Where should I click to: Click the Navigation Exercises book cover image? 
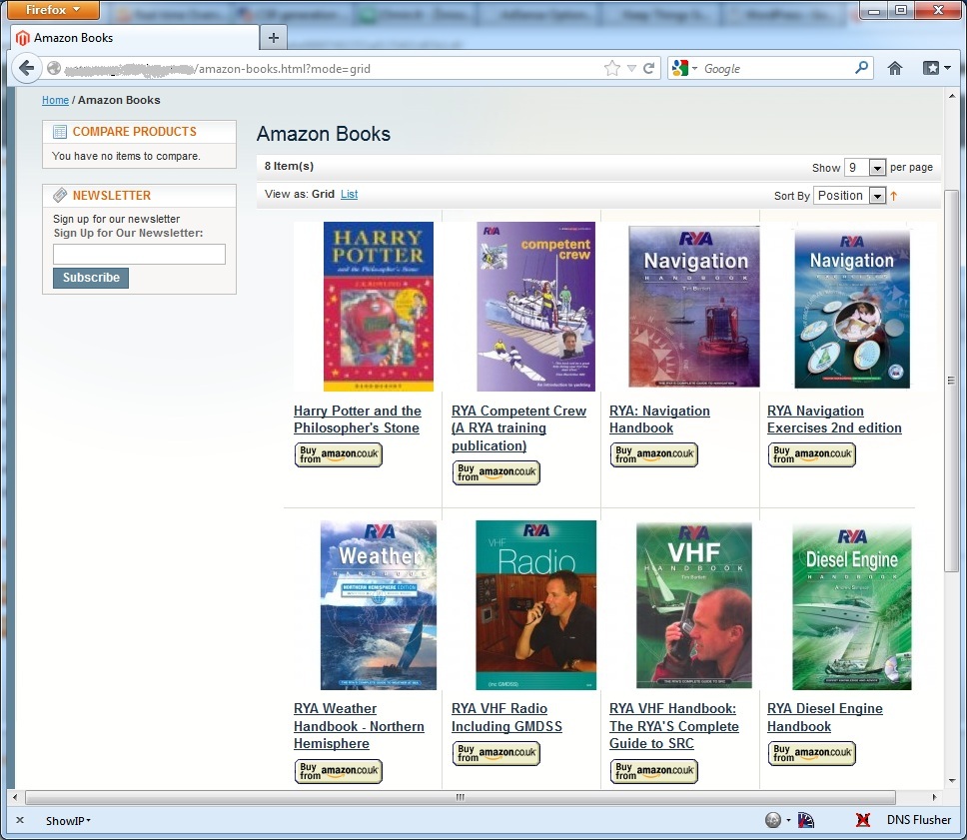pyautogui.click(x=852, y=309)
